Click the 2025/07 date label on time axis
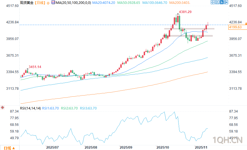247x150 pixels. 52,147
